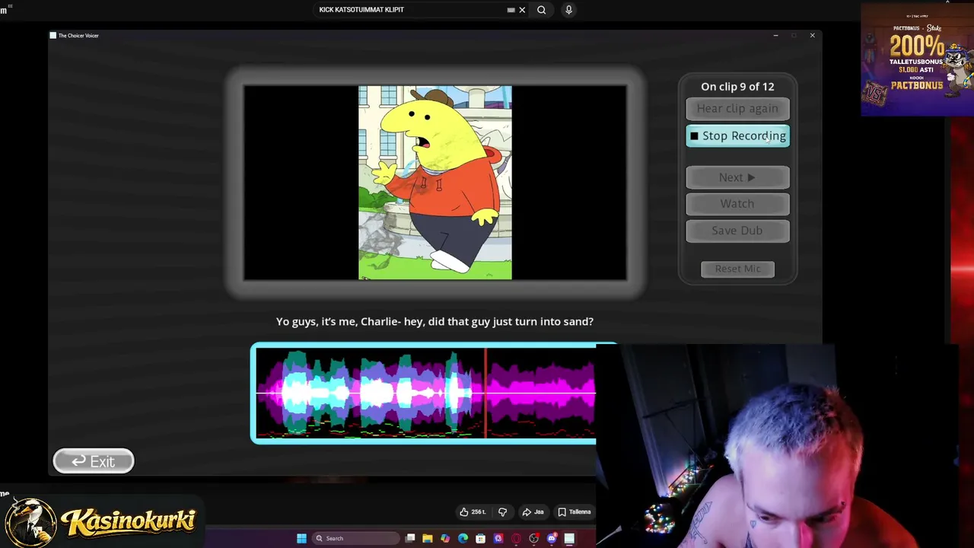Click the magnifying glass search icon

(x=541, y=10)
